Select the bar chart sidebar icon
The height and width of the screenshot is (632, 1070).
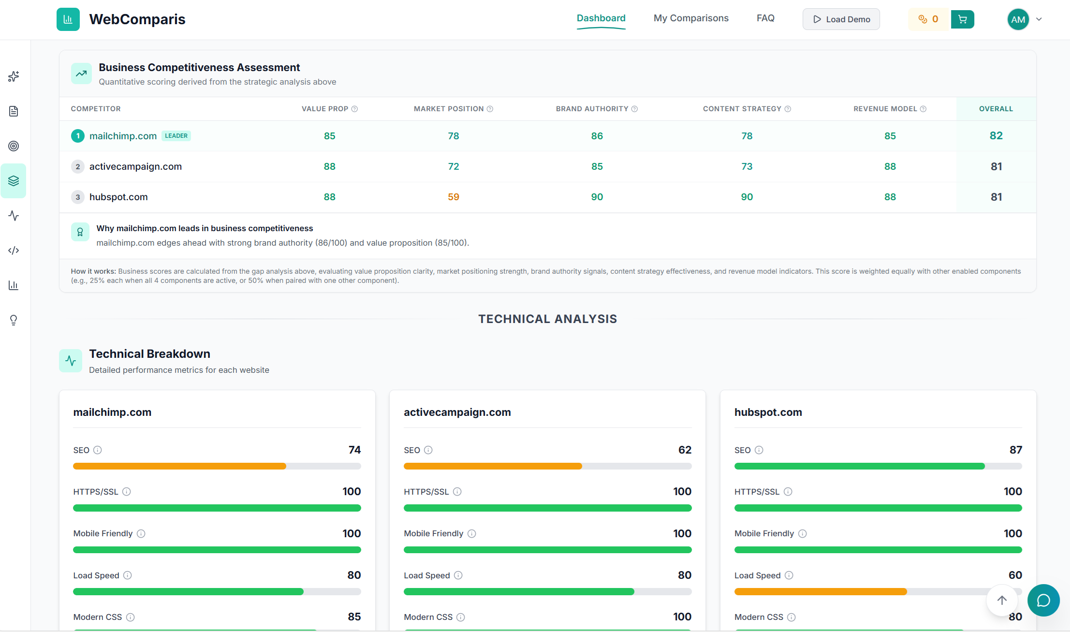coord(14,285)
